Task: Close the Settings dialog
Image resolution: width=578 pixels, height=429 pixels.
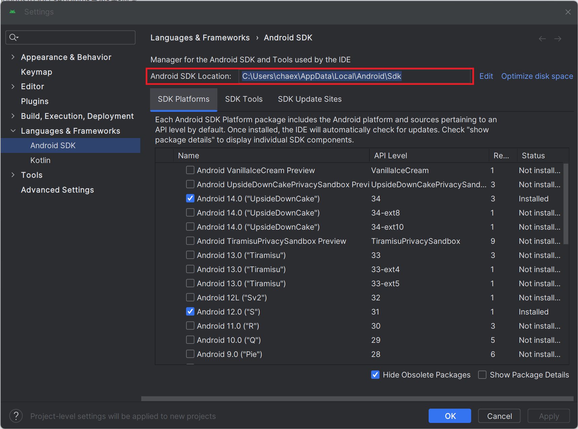Action: (568, 12)
